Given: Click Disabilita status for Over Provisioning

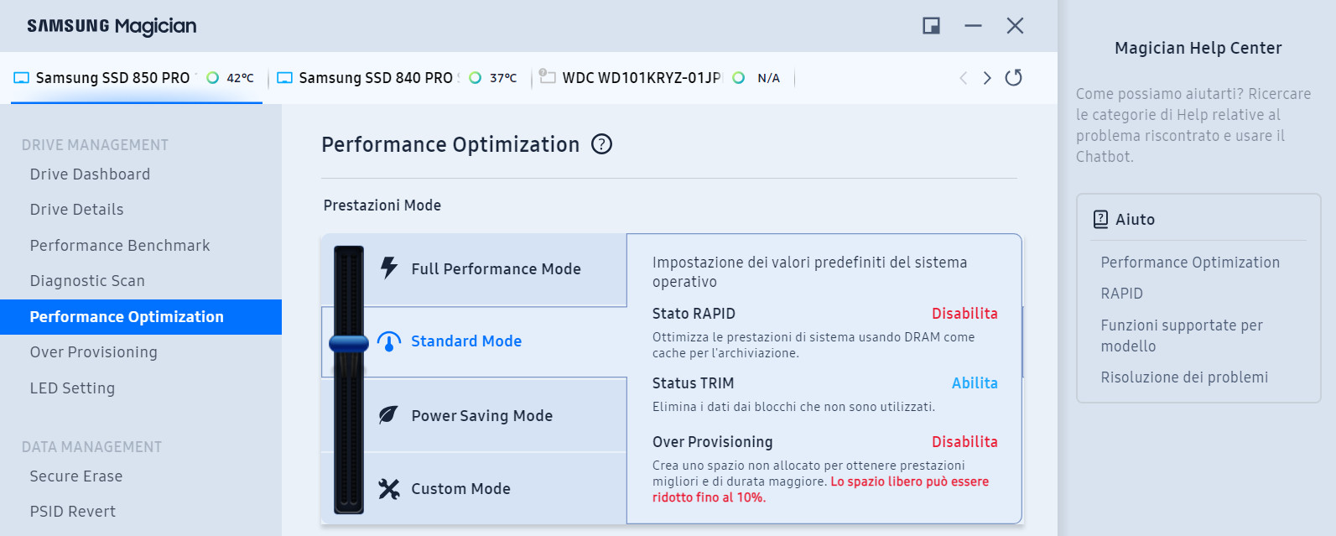Looking at the screenshot, I should (x=964, y=442).
